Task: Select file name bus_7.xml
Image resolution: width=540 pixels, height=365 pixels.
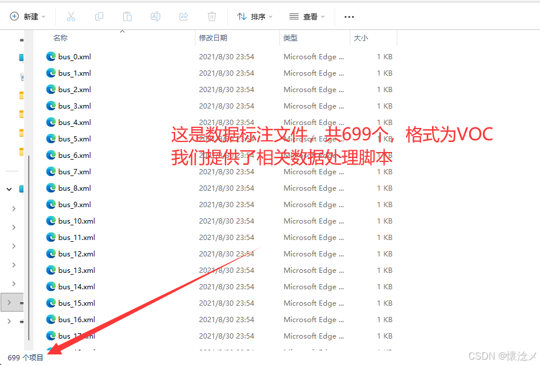Action: pyautogui.click(x=75, y=172)
